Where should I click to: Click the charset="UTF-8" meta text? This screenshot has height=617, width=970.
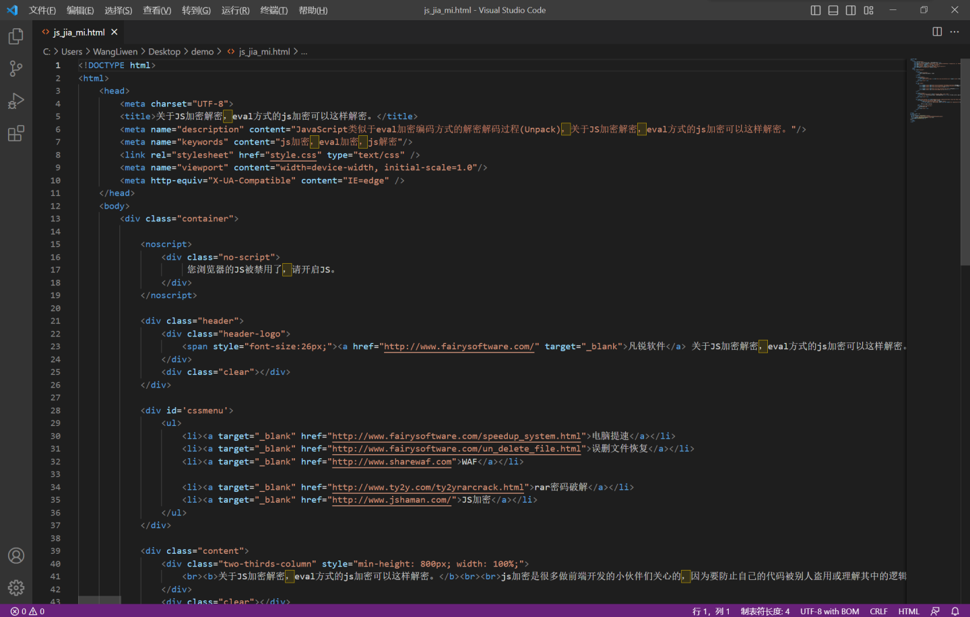tap(189, 104)
